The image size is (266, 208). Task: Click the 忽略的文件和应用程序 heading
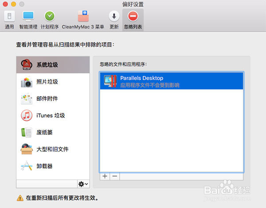(x=123, y=64)
